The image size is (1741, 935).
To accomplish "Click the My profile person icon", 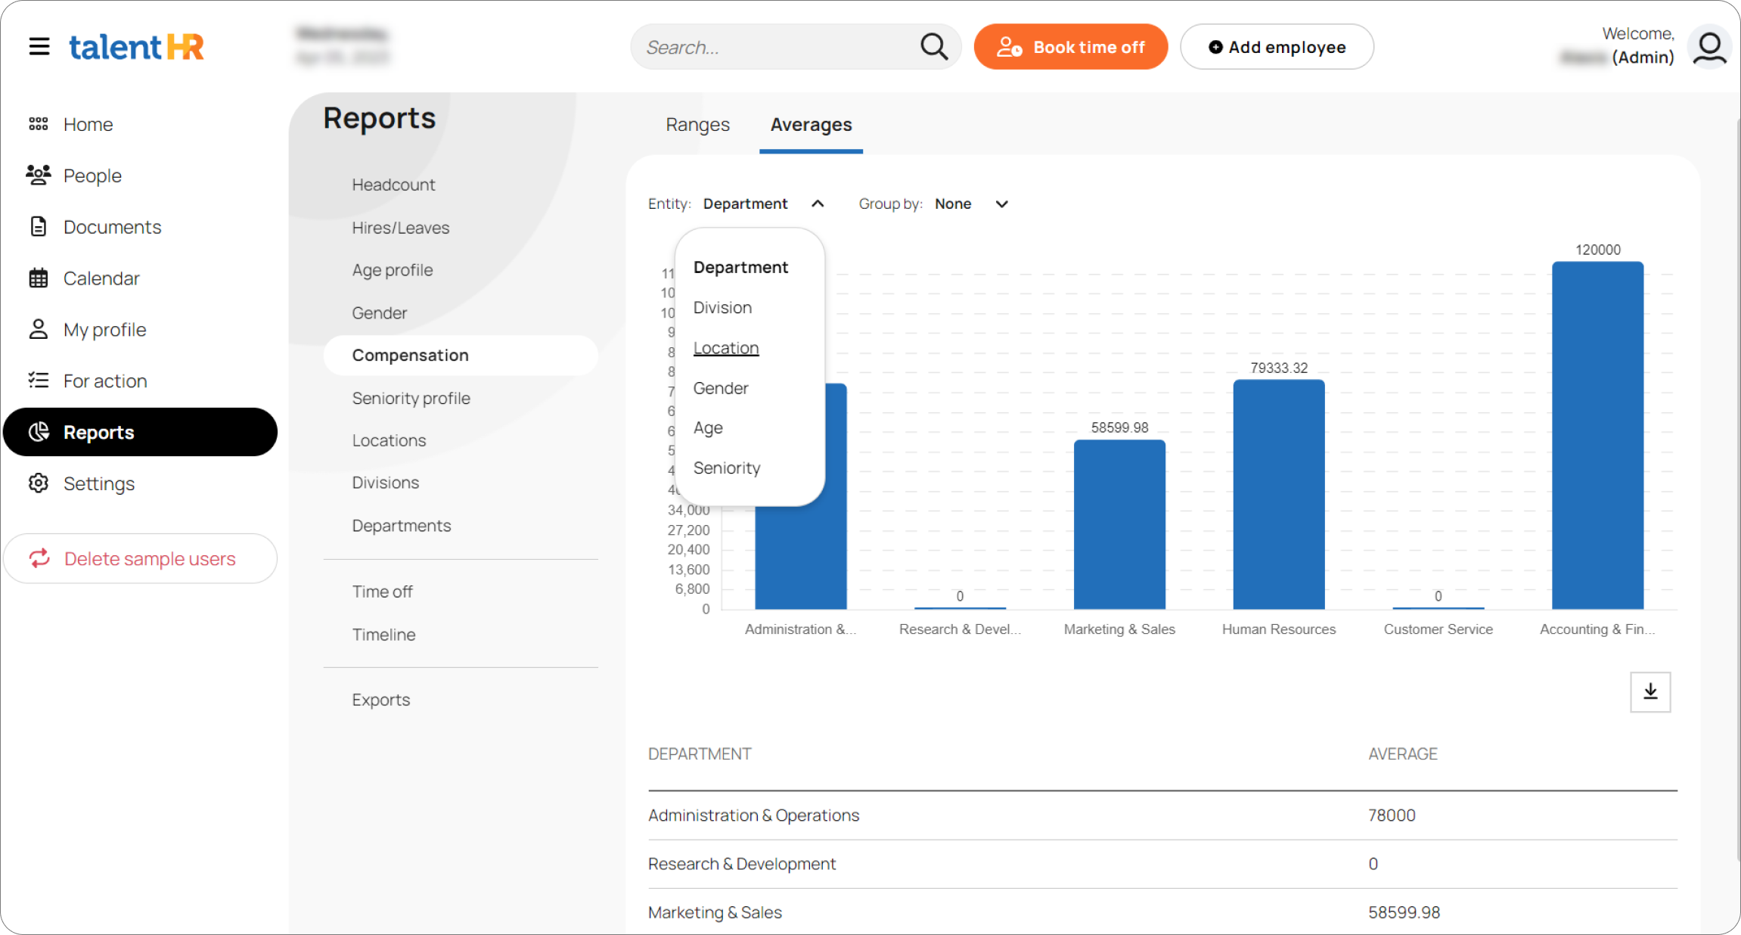I will pos(39,330).
